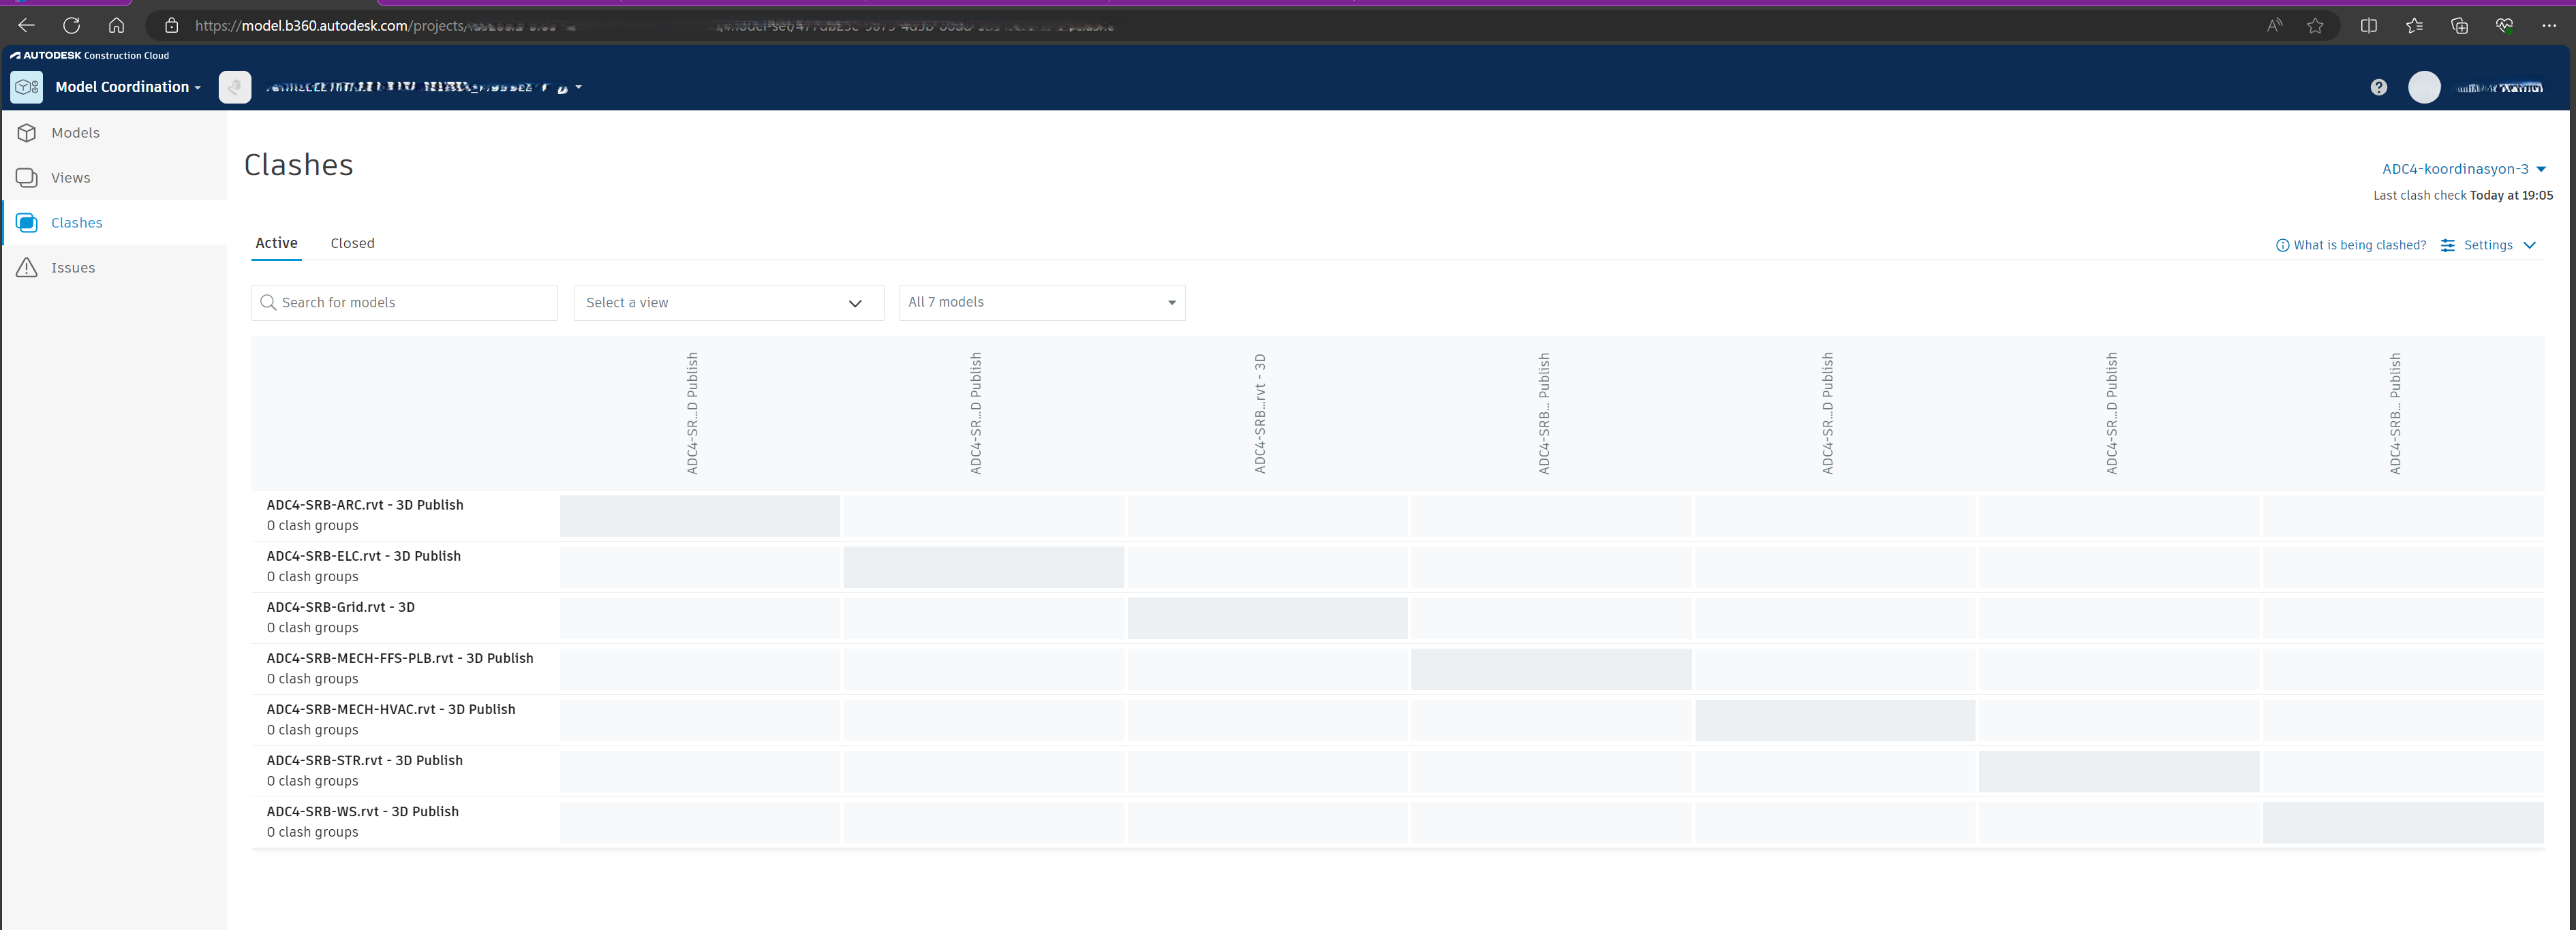
Task: Switch to the Closed clashes tab
Action: [x=352, y=242]
